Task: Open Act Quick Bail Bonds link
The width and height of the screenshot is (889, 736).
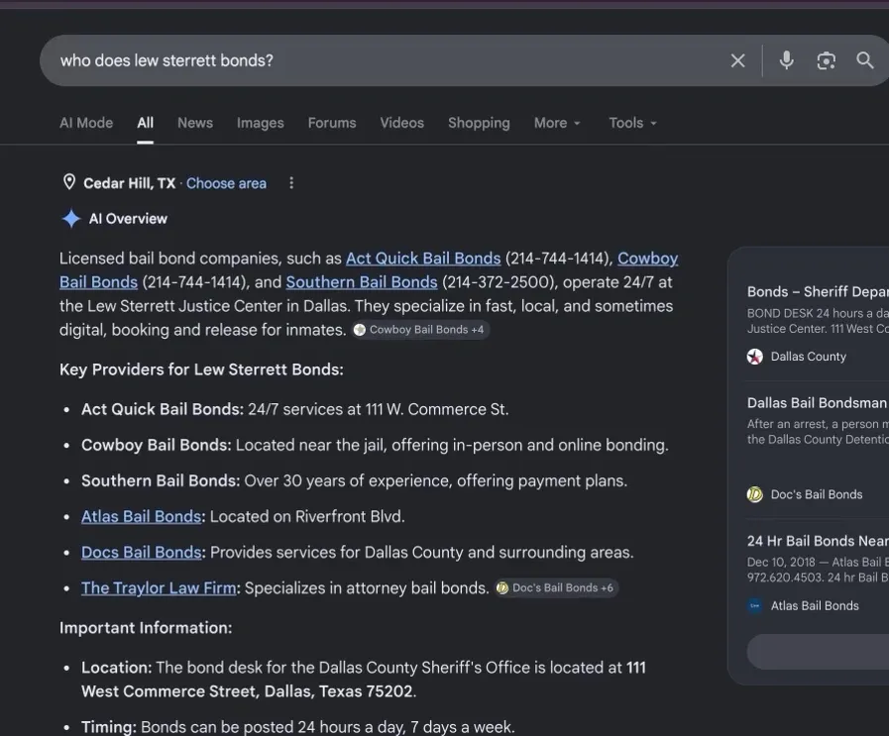Action: (x=423, y=259)
